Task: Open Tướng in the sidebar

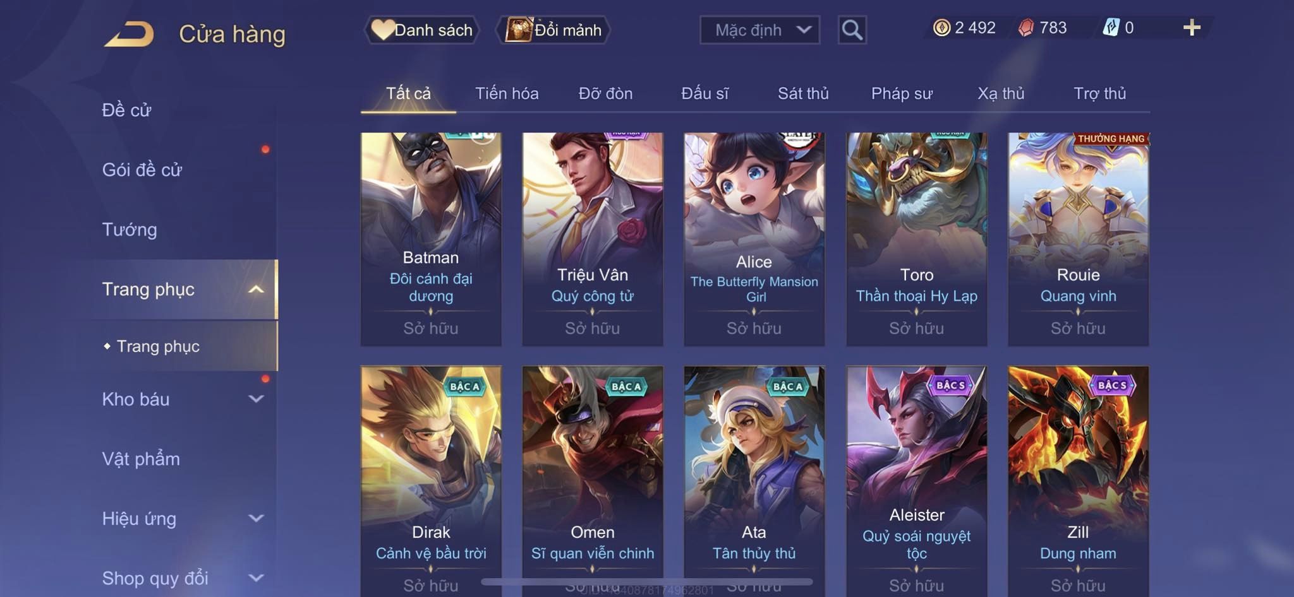Action: click(x=130, y=230)
